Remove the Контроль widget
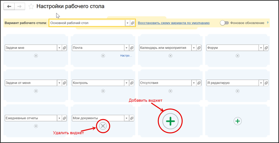Screen dimensions: 279x143 [103, 91]
